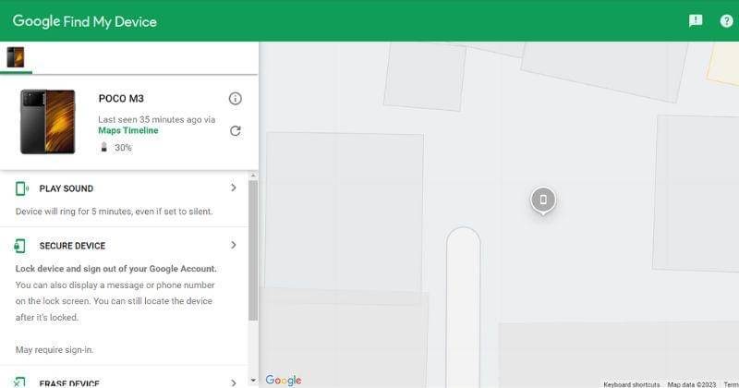Click the Erase Device icon

point(19,382)
